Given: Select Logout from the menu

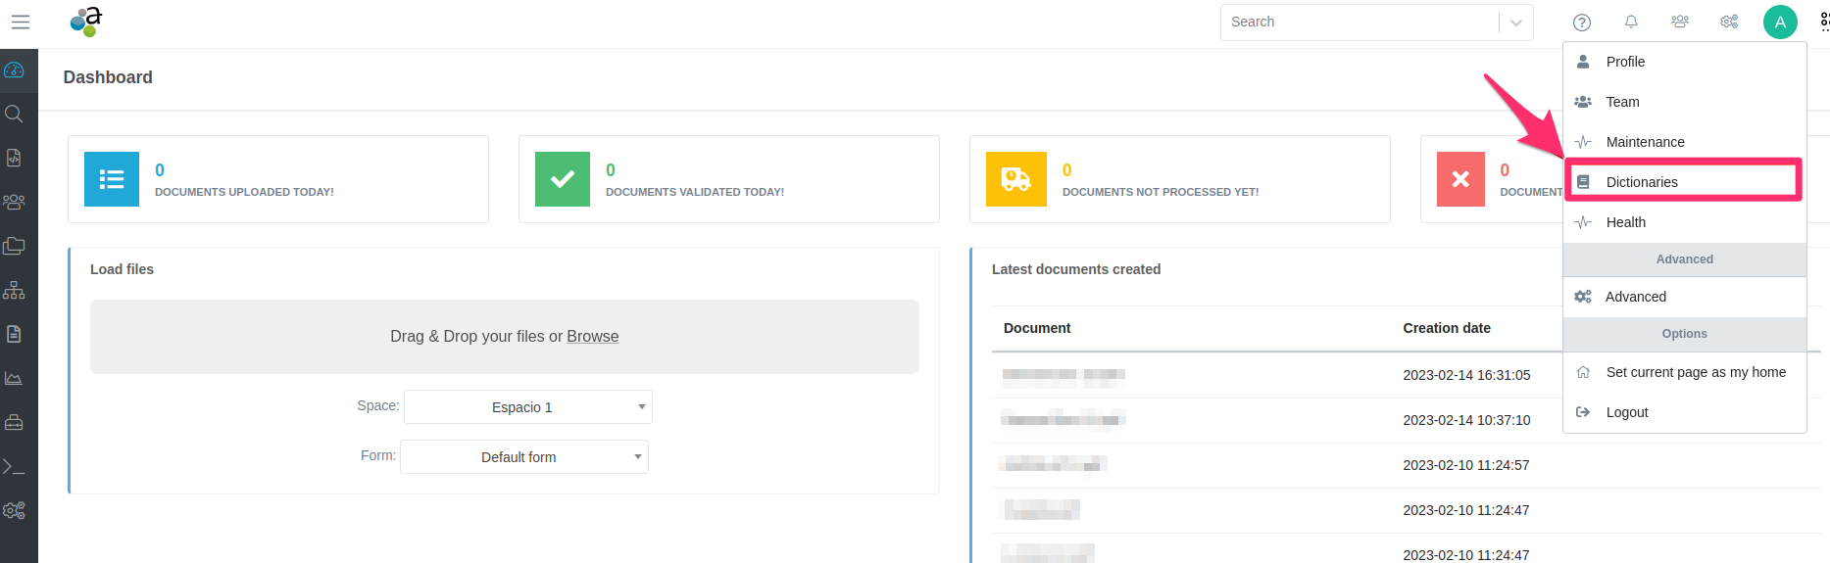Looking at the screenshot, I should pyautogui.click(x=1626, y=412).
